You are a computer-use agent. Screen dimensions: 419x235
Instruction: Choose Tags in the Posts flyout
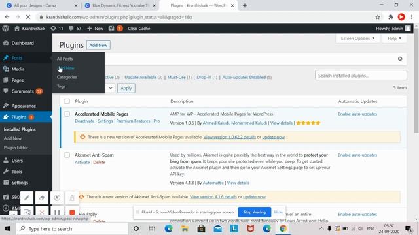click(x=61, y=86)
